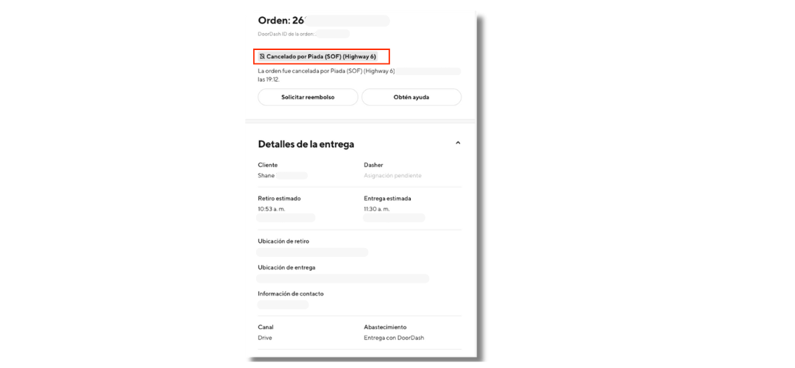Collapse the Detalles de la entrega section
Screen dimensions: 795x368
click(458, 144)
